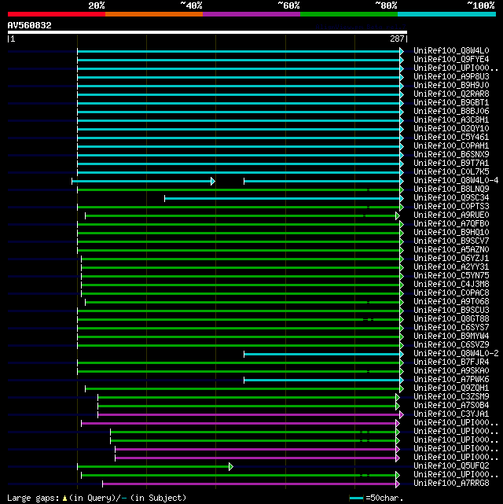503x504 pixels.
Task: Open hit UniRef100_Q8W4L0
Action: [x=451, y=51]
